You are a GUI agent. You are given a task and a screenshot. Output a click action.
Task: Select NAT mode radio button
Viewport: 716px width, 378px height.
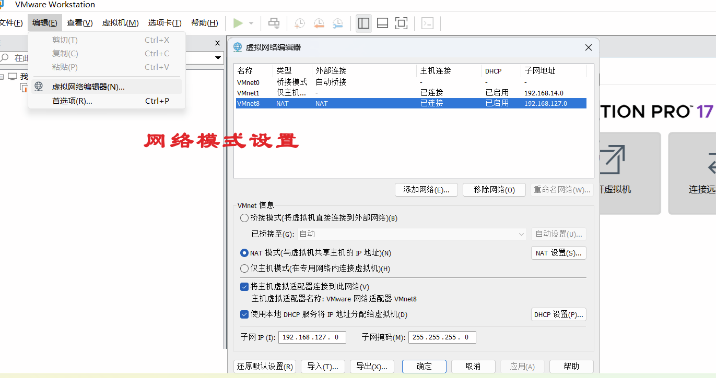tap(244, 253)
